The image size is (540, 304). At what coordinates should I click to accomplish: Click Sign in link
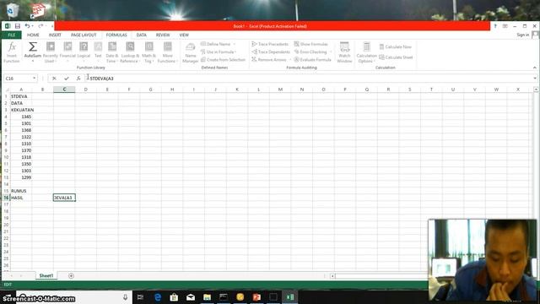523,35
